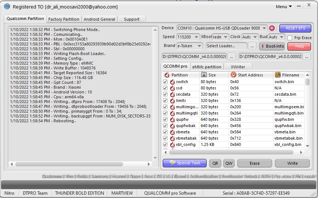Browse for loader file next to Select Loader
Screen dimensions: 318x198
point(252,46)
